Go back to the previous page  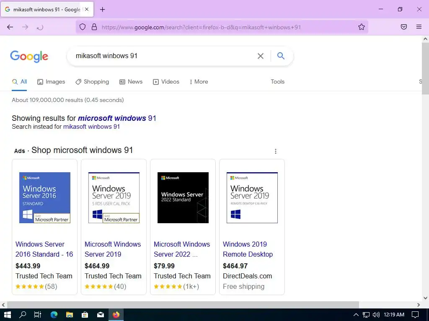coord(10,27)
